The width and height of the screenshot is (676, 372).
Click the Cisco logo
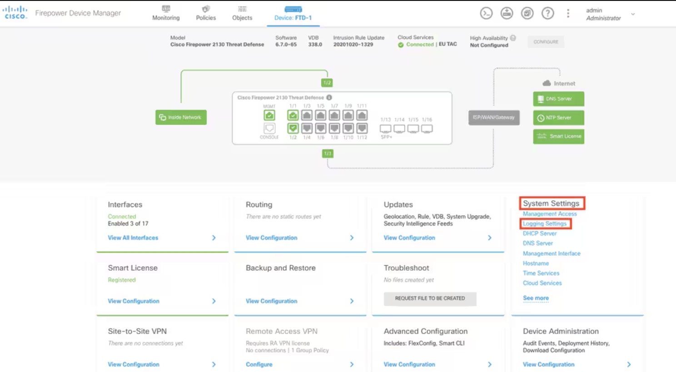point(15,13)
